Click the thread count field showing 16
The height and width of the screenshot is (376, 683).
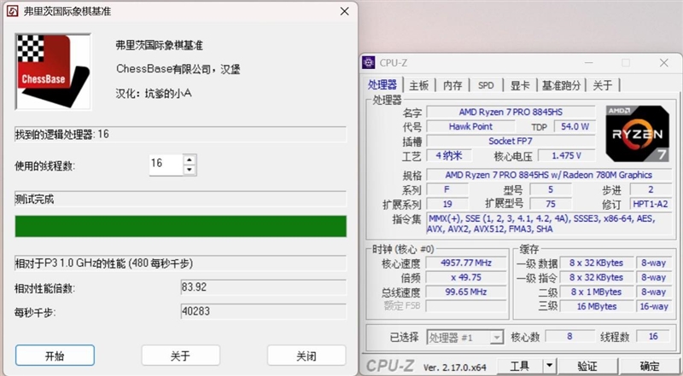(166, 165)
